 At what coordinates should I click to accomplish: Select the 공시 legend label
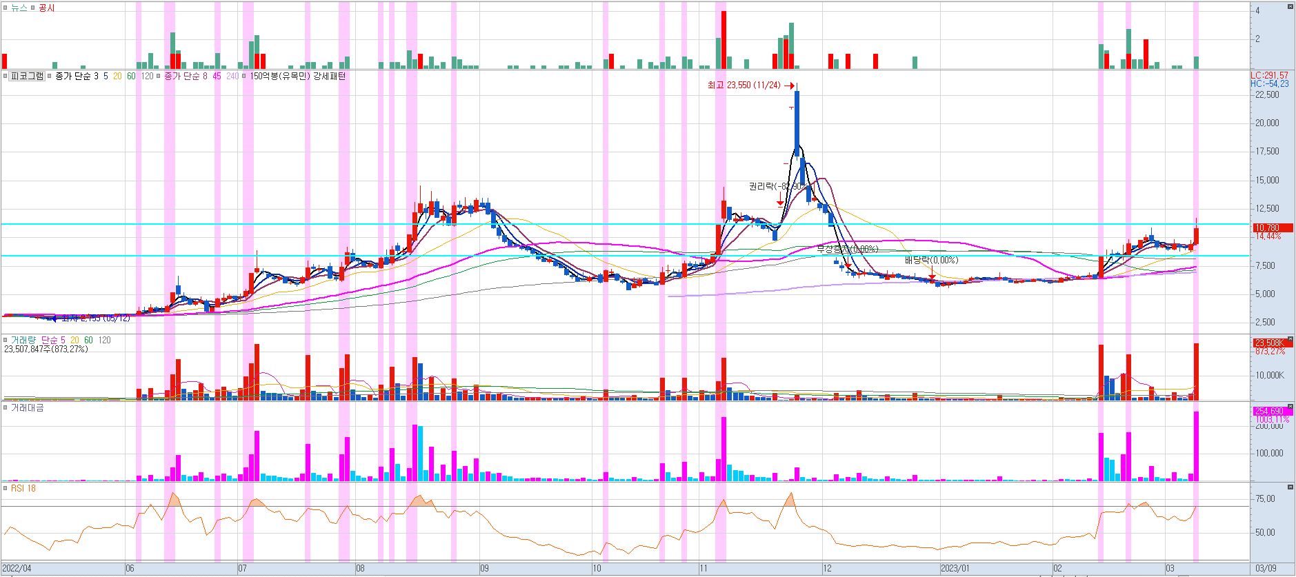point(46,8)
